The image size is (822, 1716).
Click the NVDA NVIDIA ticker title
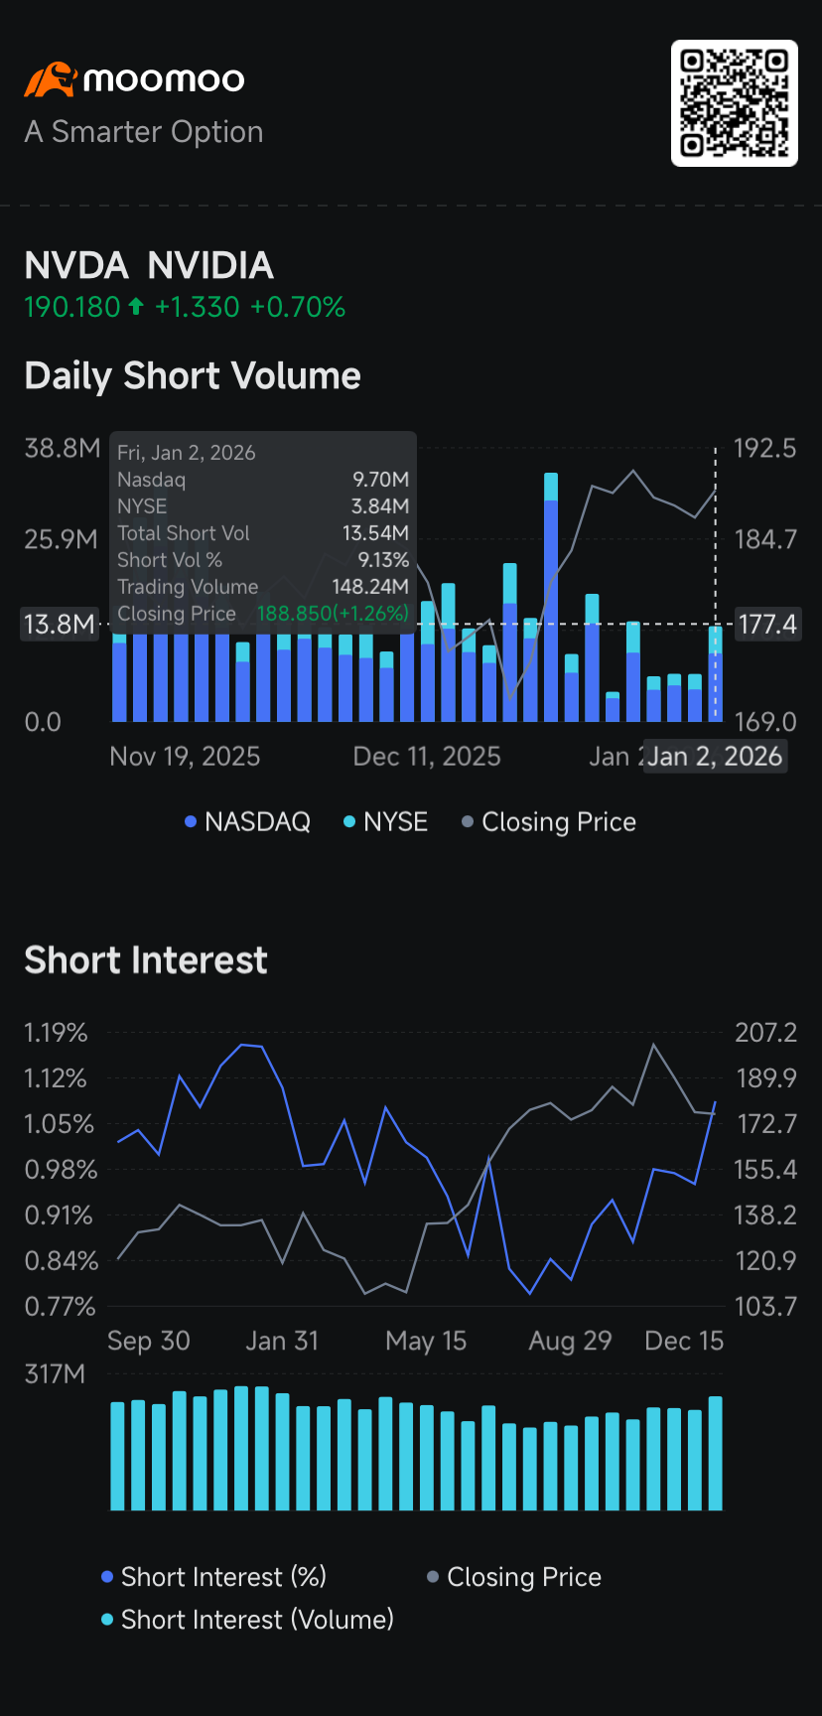(x=149, y=265)
